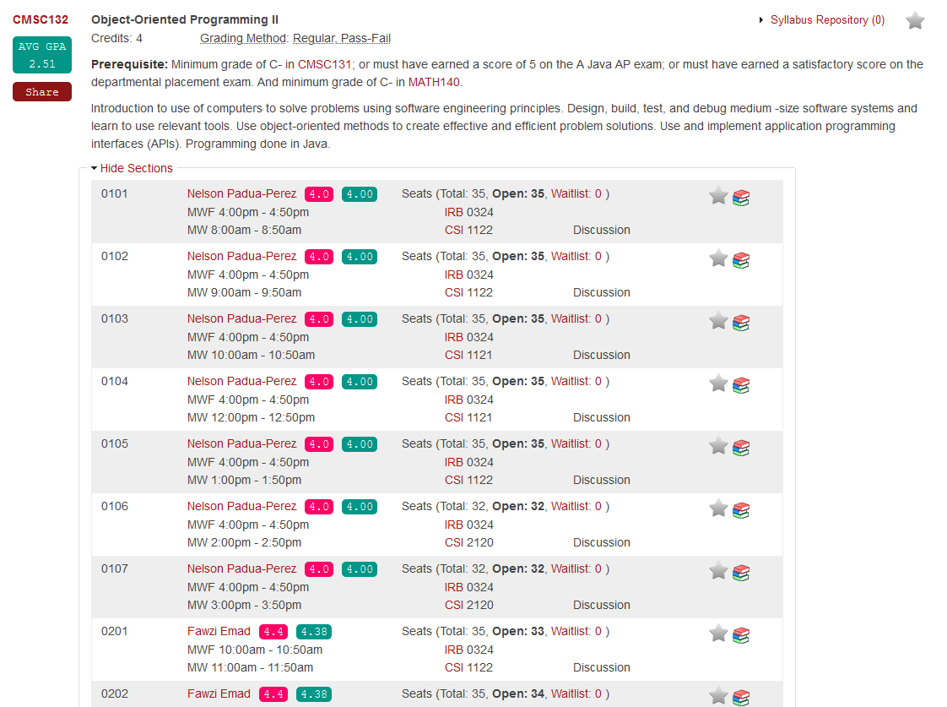
Task: Click teal 4.00 GPA badge in section 0101
Action: pyautogui.click(x=360, y=194)
